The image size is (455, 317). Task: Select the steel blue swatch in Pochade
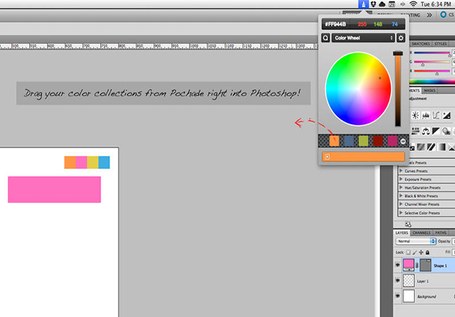point(349,141)
